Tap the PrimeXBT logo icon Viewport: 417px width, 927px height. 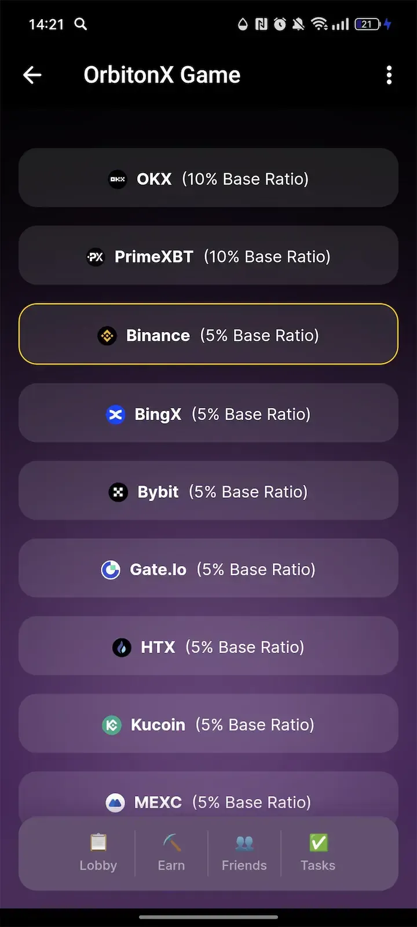coord(96,257)
